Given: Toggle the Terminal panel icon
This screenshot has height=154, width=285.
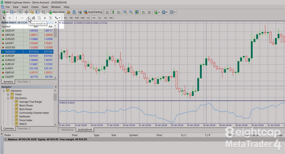Looking at the screenshot, I should [38, 12].
